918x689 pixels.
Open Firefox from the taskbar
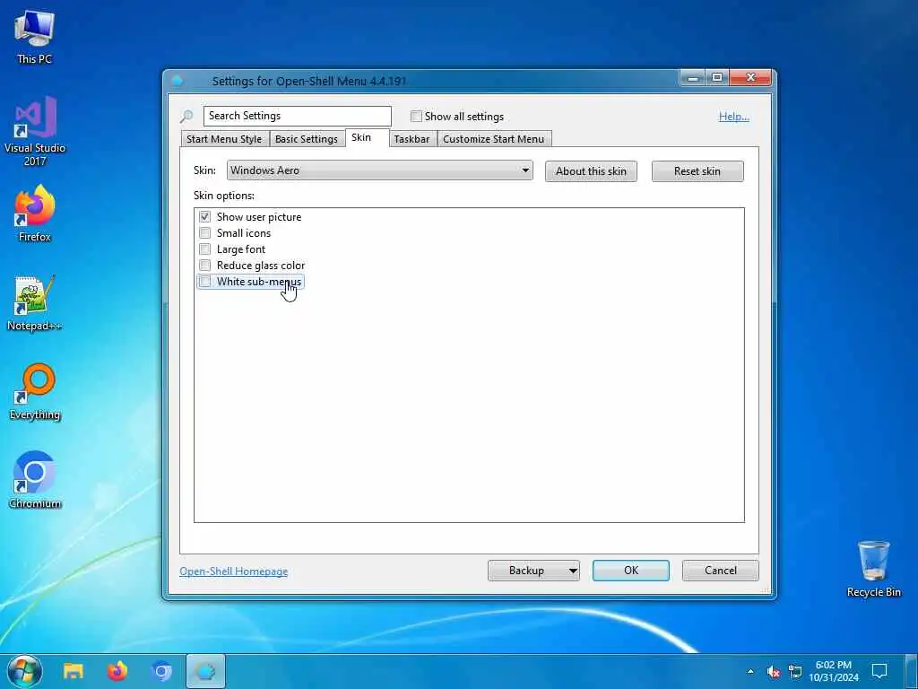(117, 671)
